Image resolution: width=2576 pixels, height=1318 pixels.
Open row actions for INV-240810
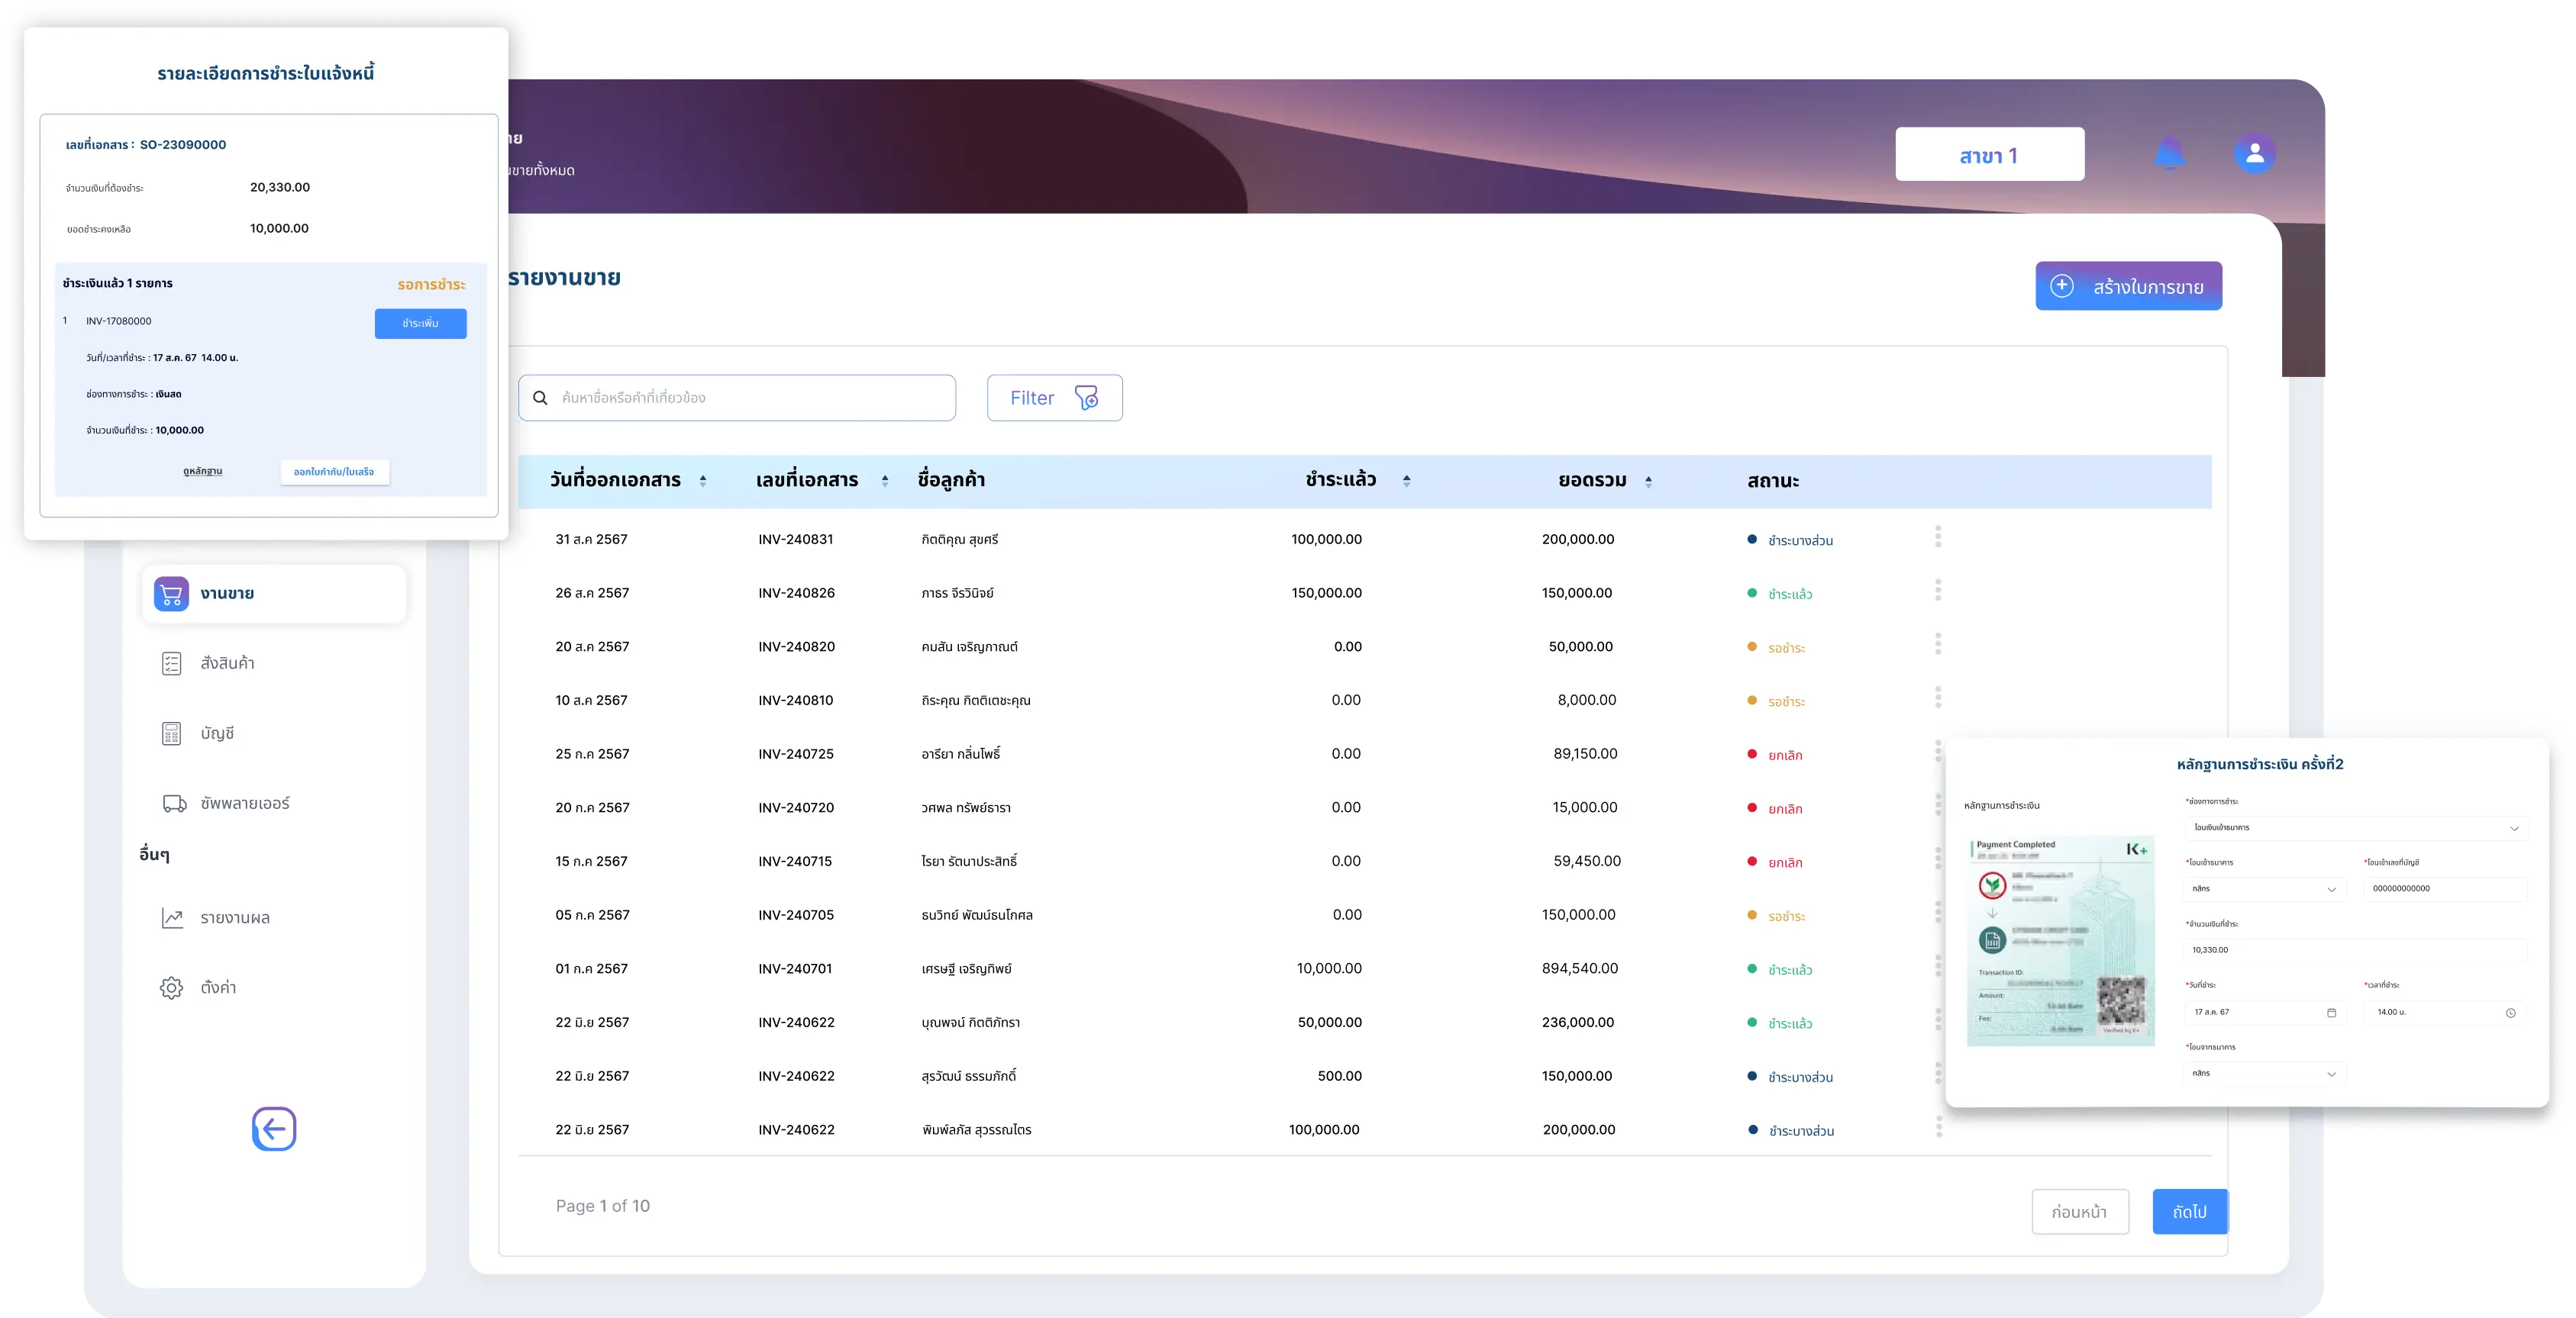click(1938, 698)
